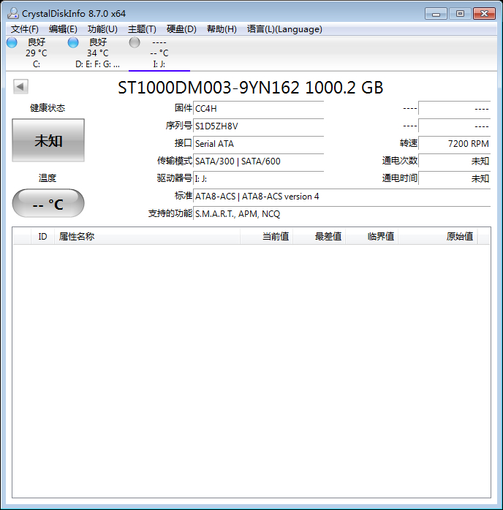Click the CrystalDiskInfo title bar icon
This screenshot has height=510, width=503.
tap(13, 13)
